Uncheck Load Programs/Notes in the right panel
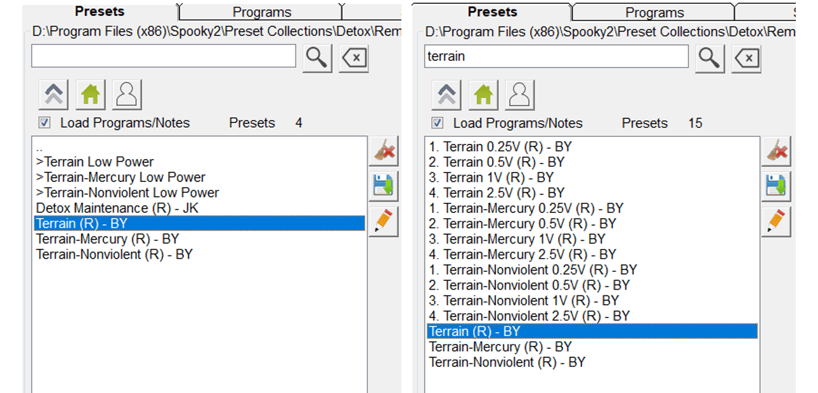818x393 pixels. (x=438, y=123)
